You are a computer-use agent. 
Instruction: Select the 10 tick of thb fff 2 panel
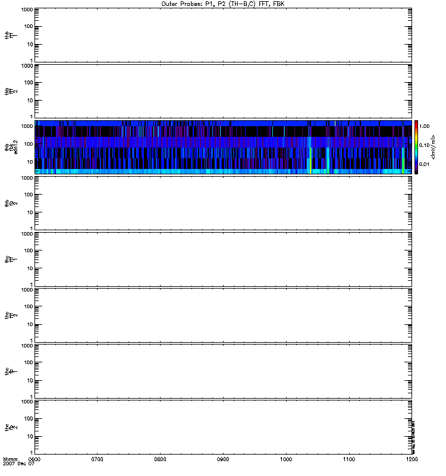(30, 100)
